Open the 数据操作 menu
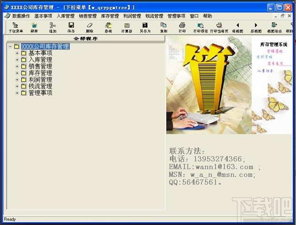Viewport: 296px width, 225px height. click(21, 16)
